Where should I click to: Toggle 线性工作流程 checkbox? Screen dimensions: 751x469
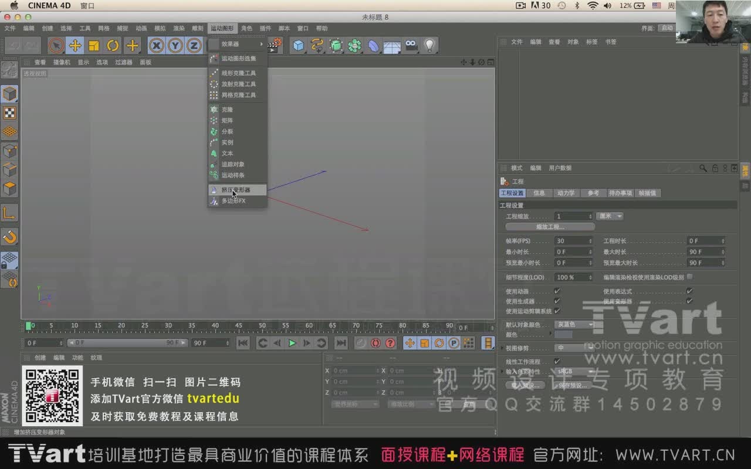[x=557, y=362]
